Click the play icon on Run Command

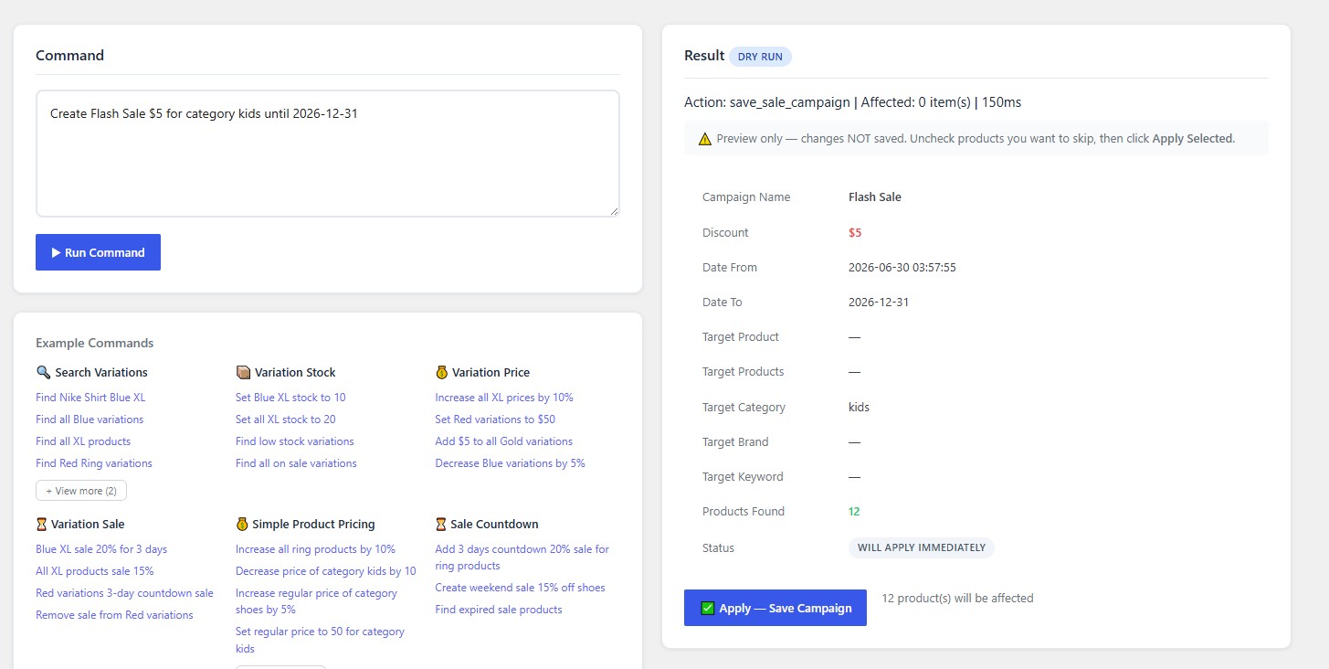[56, 252]
